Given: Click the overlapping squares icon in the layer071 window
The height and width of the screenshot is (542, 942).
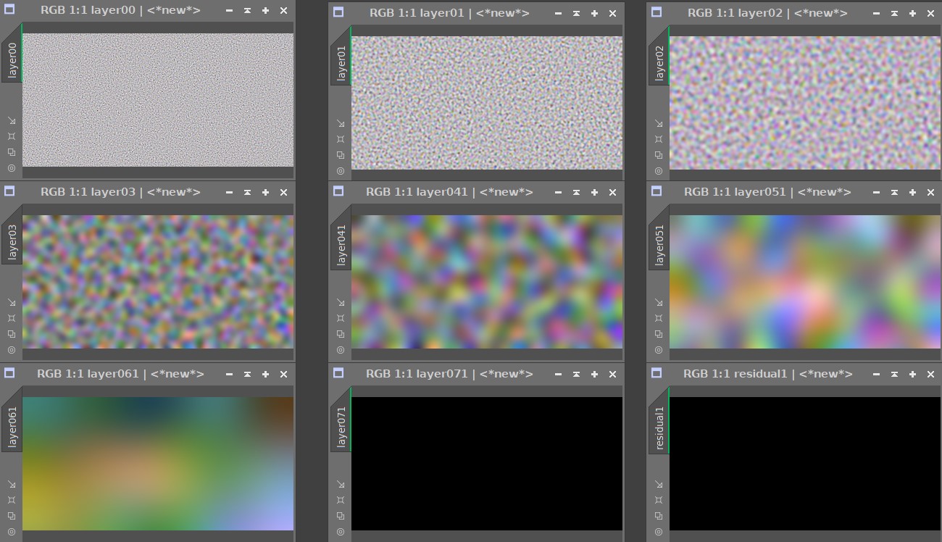Looking at the screenshot, I should 341,516.
